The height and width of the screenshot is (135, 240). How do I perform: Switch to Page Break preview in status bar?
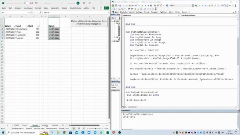[x=84, y=128]
